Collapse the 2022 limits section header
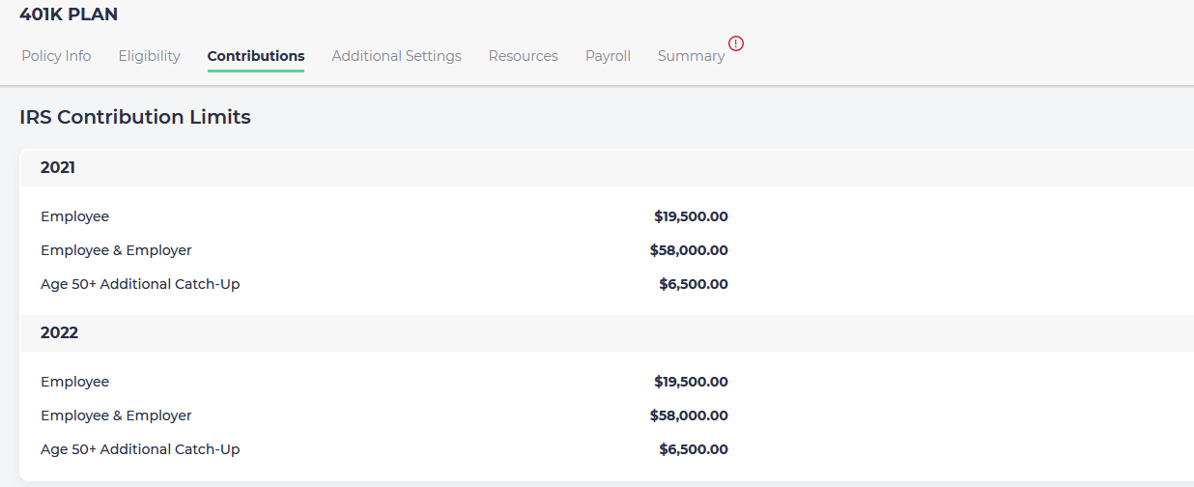 click(x=59, y=332)
